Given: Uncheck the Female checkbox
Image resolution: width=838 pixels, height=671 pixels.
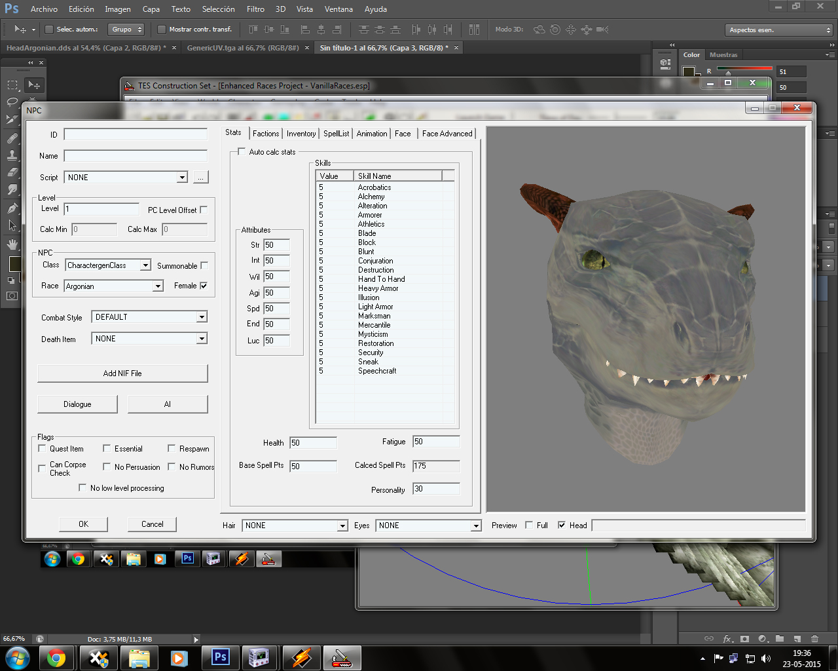Looking at the screenshot, I should tap(204, 286).
